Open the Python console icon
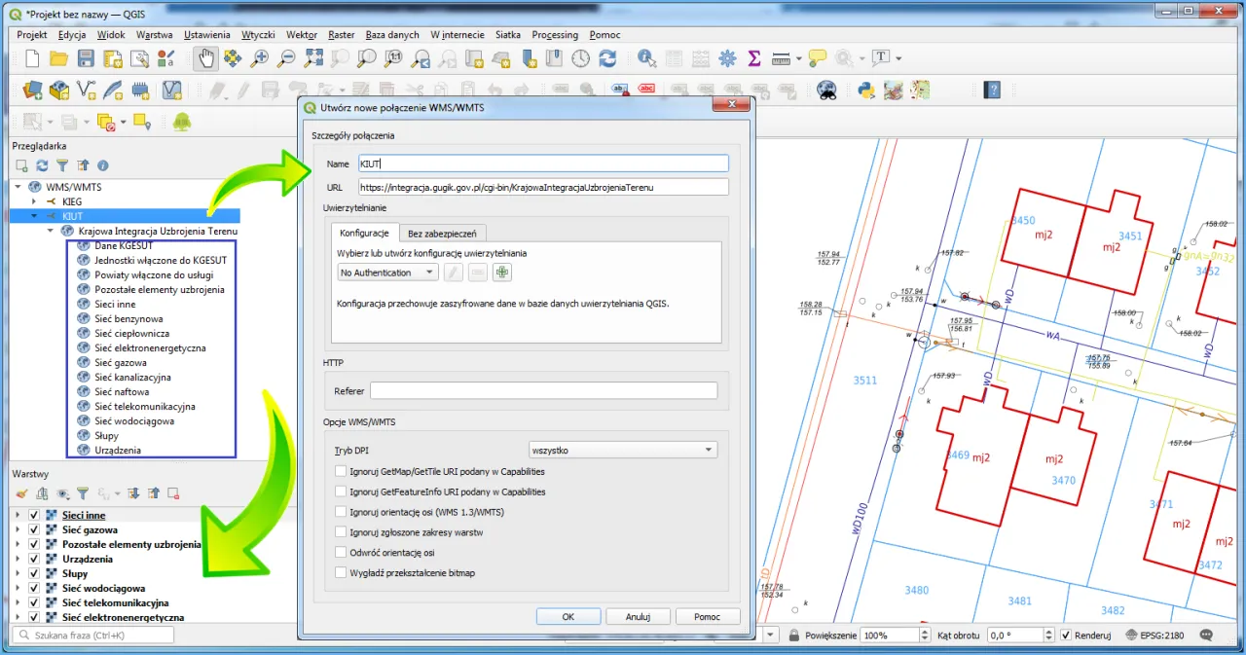Image resolution: width=1246 pixels, height=655 pixels. (x=863, y=91)
